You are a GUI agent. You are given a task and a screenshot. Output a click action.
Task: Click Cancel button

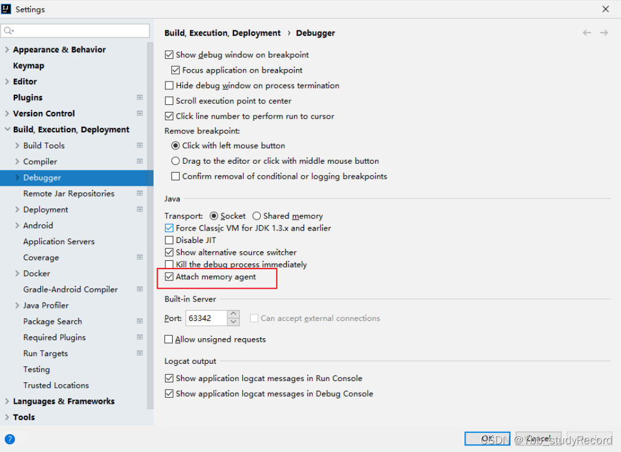(x=539, y=438)
